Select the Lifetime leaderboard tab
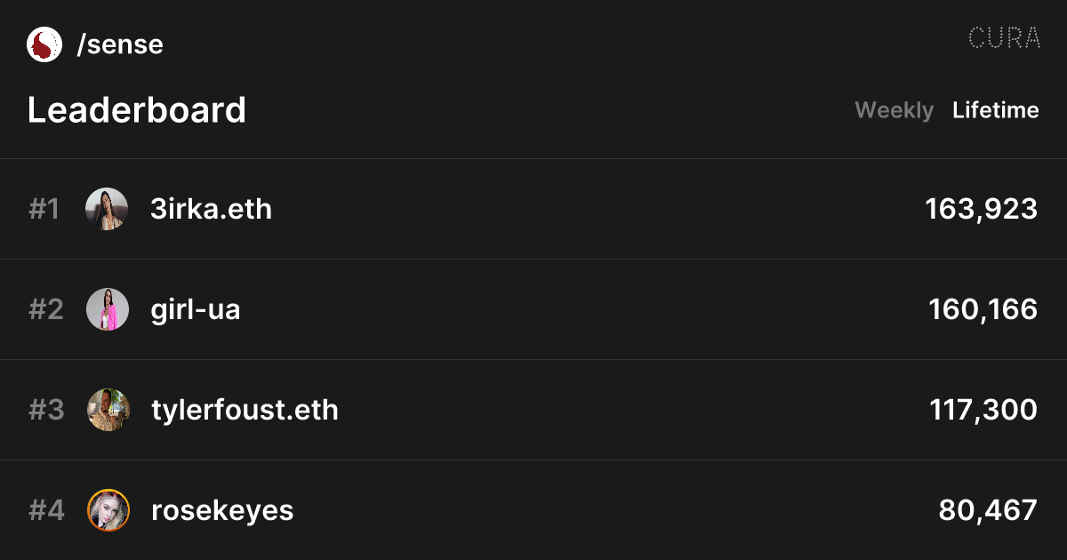The width and height of the screenshot is (1067, 560). click(x=995, y=110)
